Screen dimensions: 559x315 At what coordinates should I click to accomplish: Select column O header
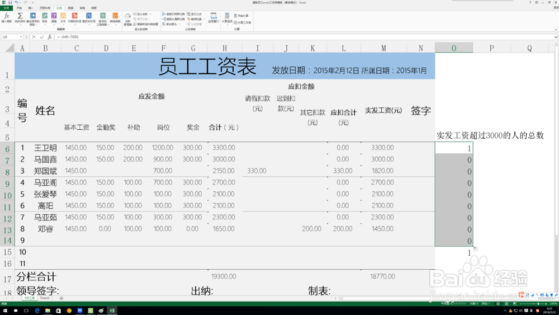coord(454,48)
